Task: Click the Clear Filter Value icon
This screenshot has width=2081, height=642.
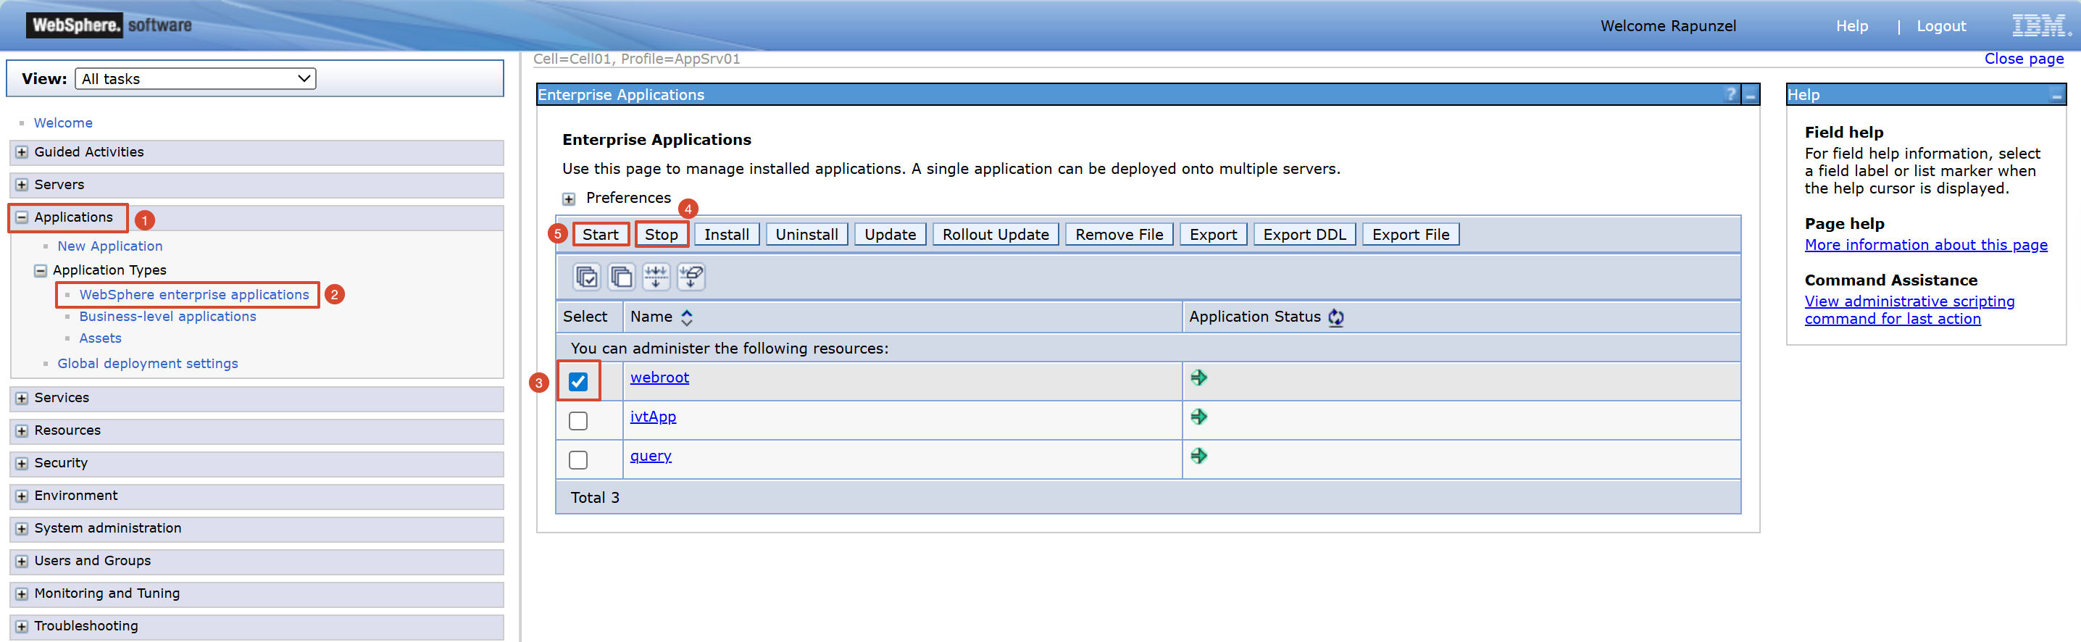Action: click(x=691, y=277)
